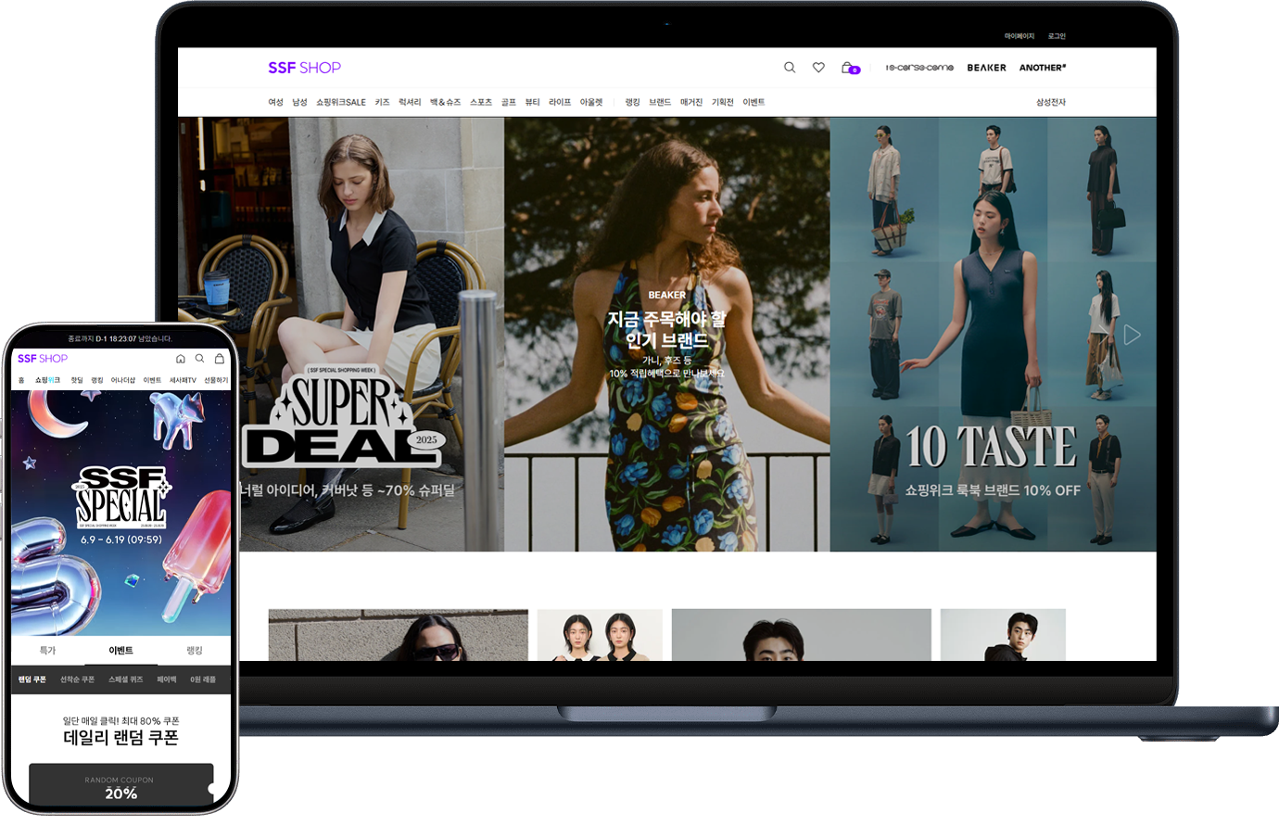This screenshot has height=825, width=1279.
Task: Tap the 이벤트 tab in the phone's top navigation
Action: pyautogui.click(x=153, y=380)
